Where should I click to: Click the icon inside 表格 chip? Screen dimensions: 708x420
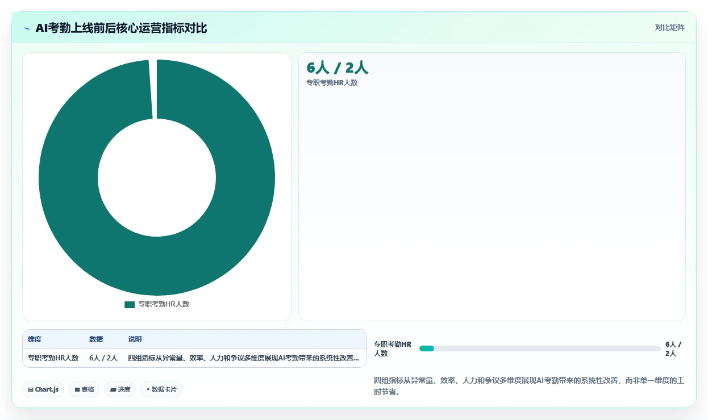coord(77,390)
